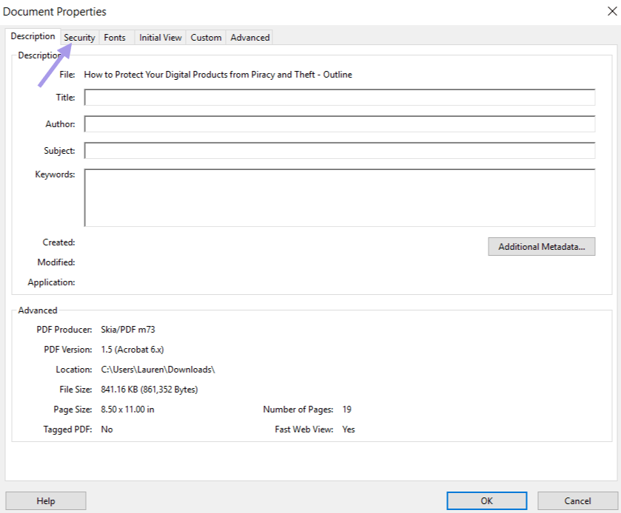Open the Initial View tab
Image resolution: width=621 pixels, height=513 pixels.
[x=161, y=38]
